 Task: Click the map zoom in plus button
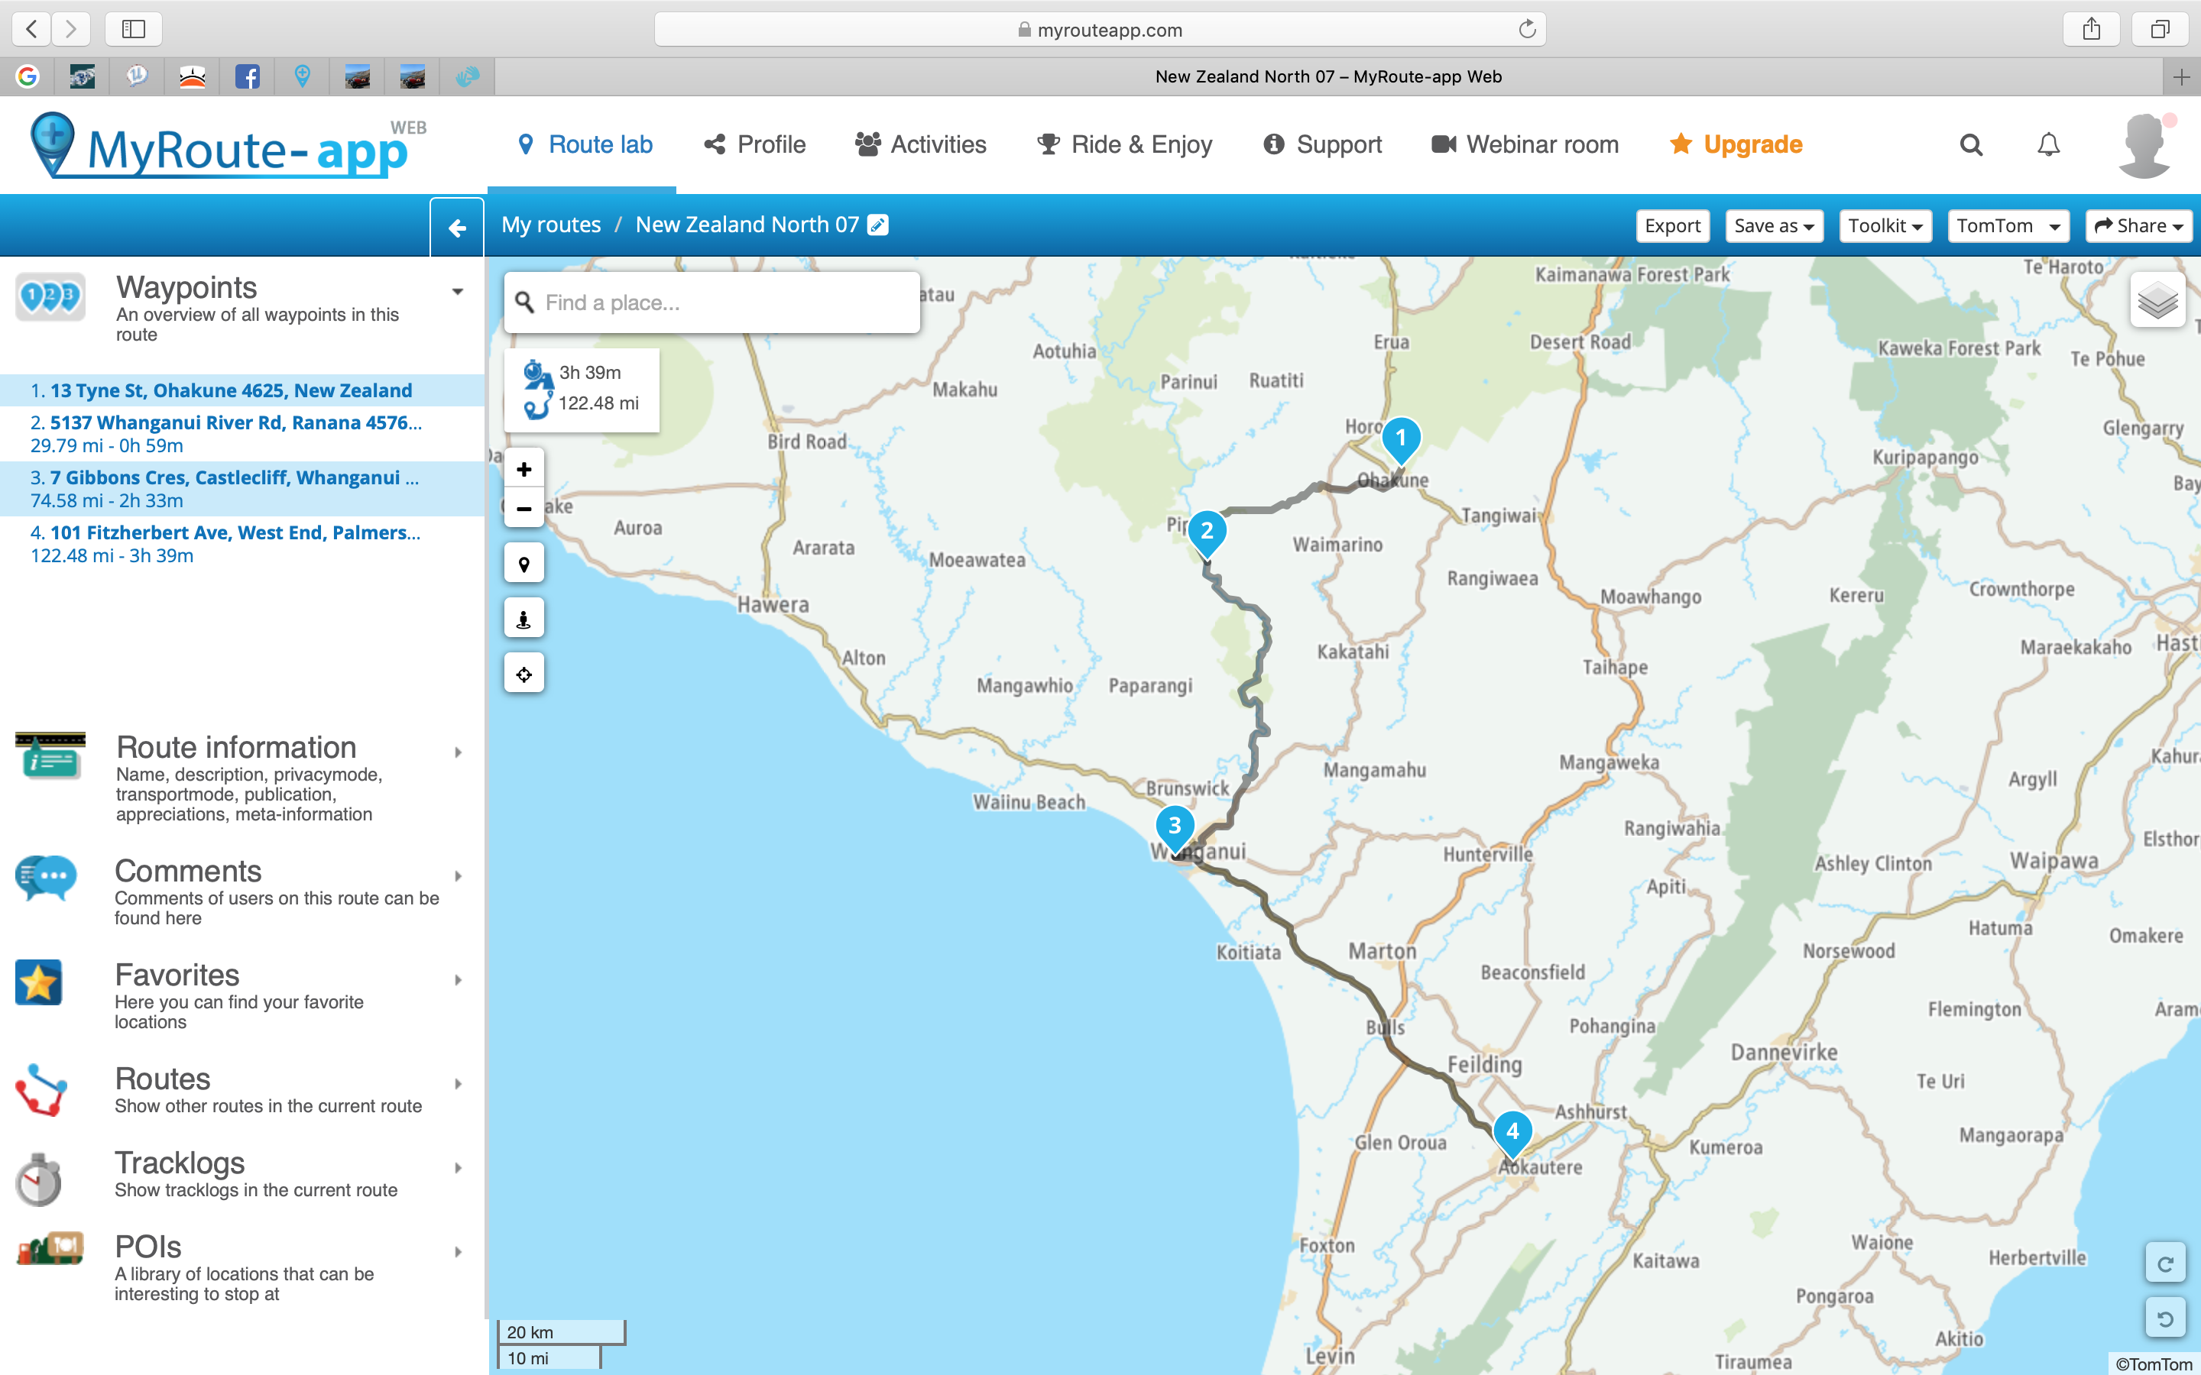(x=524, y=469)
